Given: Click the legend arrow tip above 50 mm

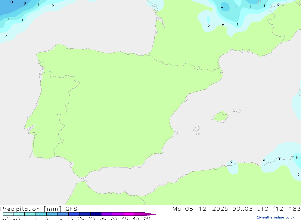Looking at the screenshot, I should tap(151, 214).
